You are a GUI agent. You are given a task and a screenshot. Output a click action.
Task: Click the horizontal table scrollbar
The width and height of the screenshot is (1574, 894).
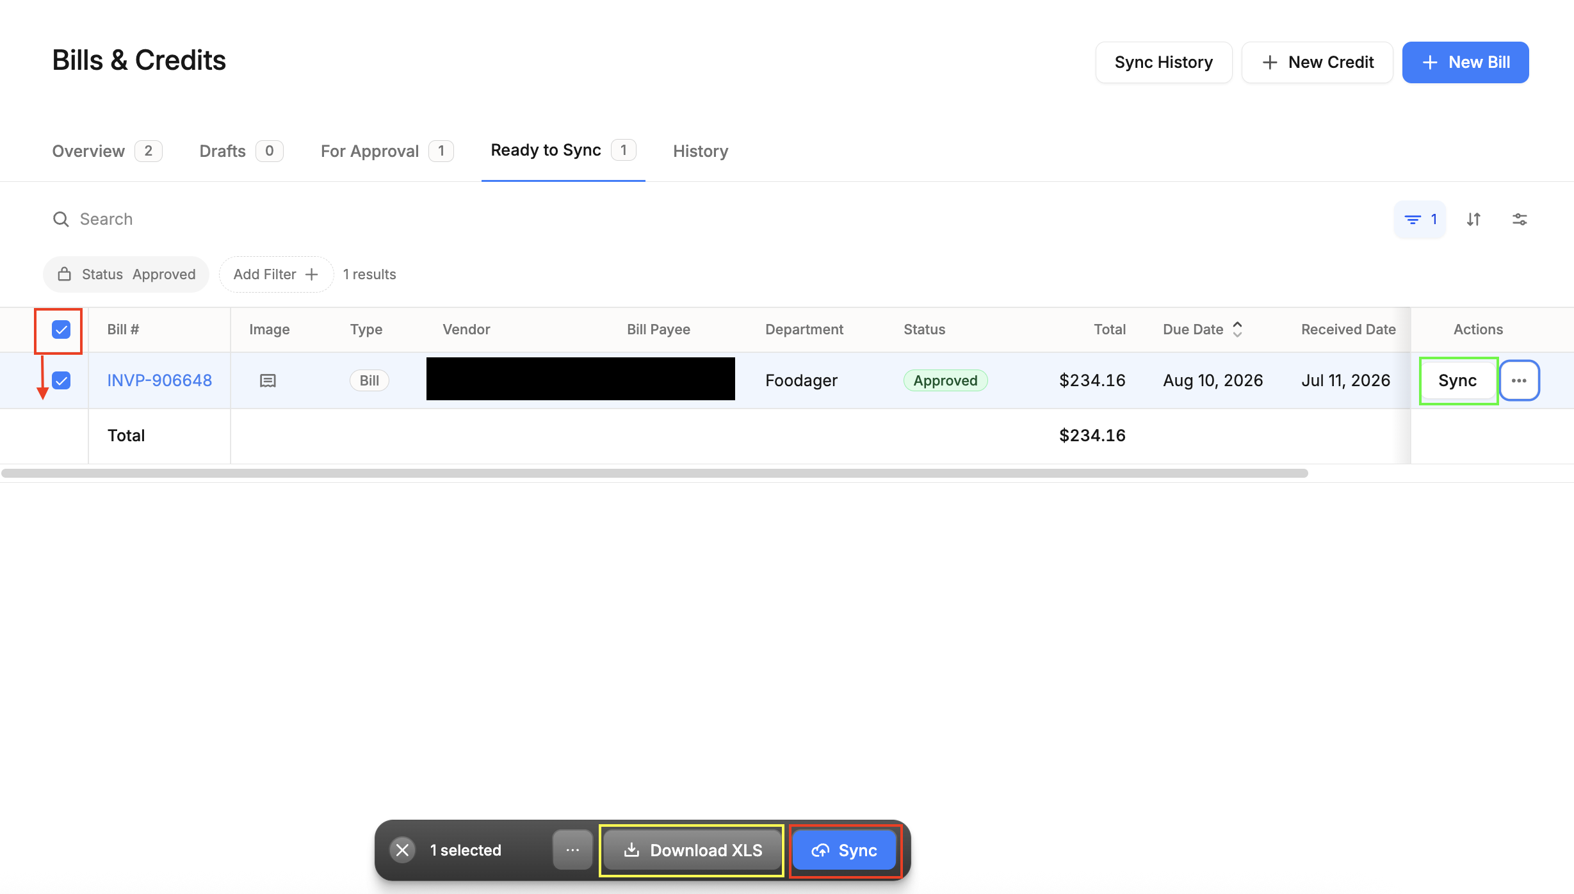coord(654,473)
